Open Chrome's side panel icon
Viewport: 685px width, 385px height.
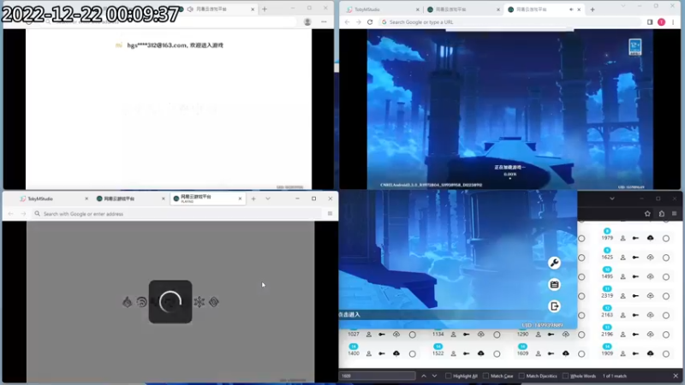pyautogui.click(x=650, y=22)
